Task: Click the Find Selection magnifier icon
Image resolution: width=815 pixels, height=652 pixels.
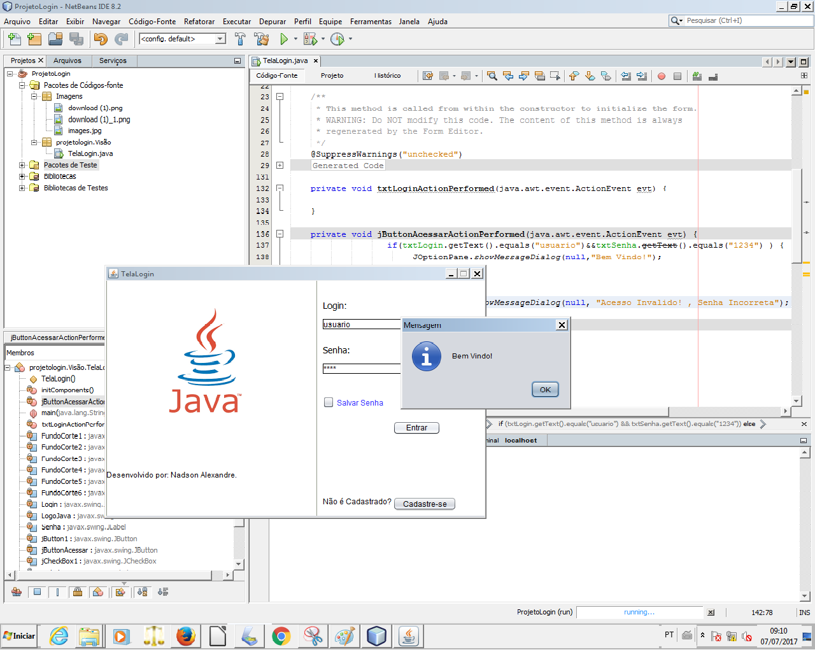Action: 492,76
